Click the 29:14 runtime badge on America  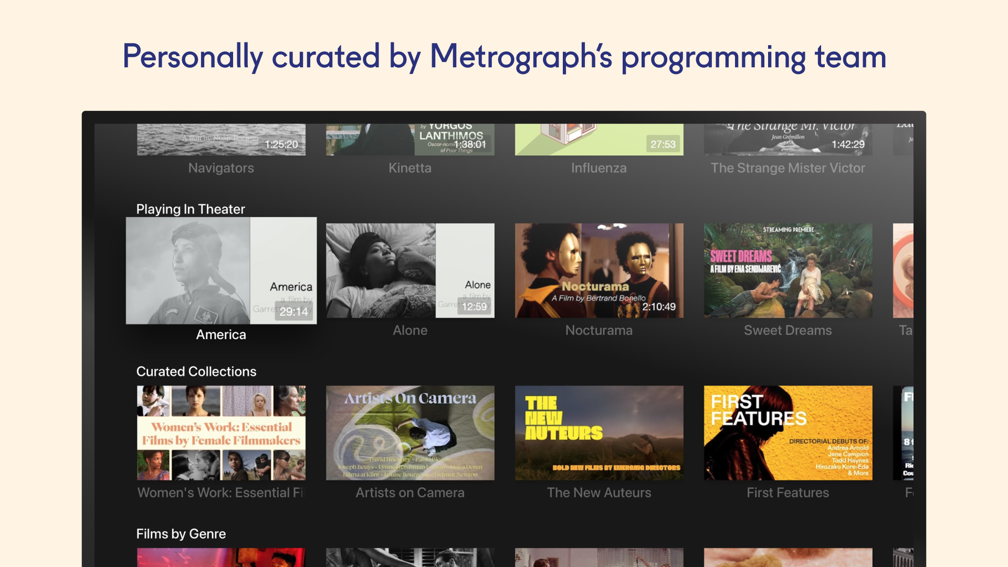pos(295,311)
